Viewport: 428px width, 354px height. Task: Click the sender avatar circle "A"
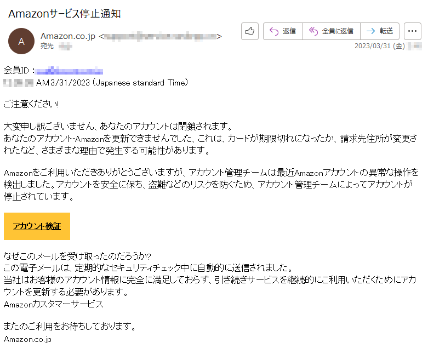pos(21,41)
